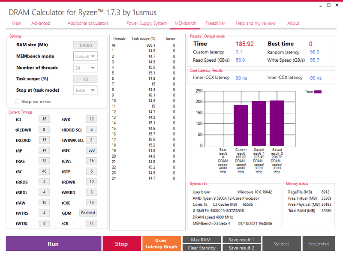Screen dimensions: 343x258
Task: Click the Write Speed value 55.7
Action: point(315,60)
